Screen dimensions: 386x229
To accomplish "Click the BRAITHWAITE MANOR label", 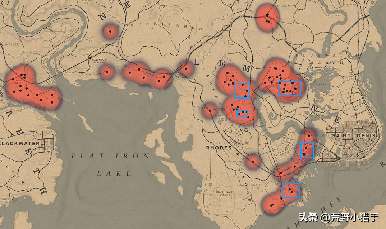I will tap(225, 194).
